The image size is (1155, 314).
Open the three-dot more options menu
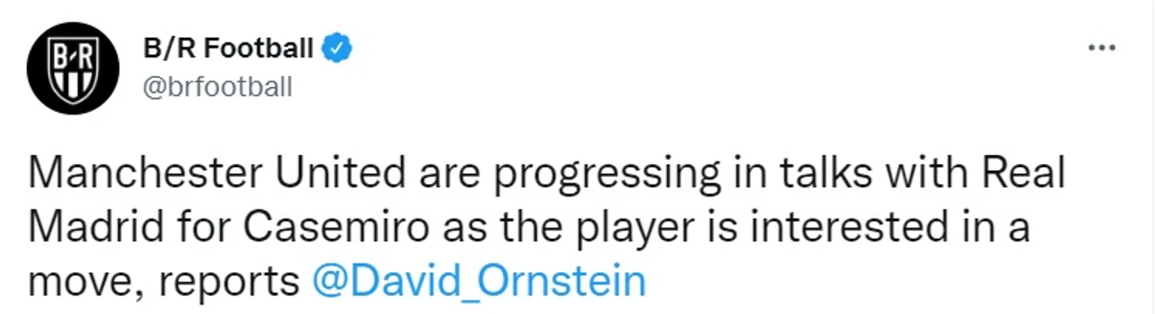pos(1101,48)
